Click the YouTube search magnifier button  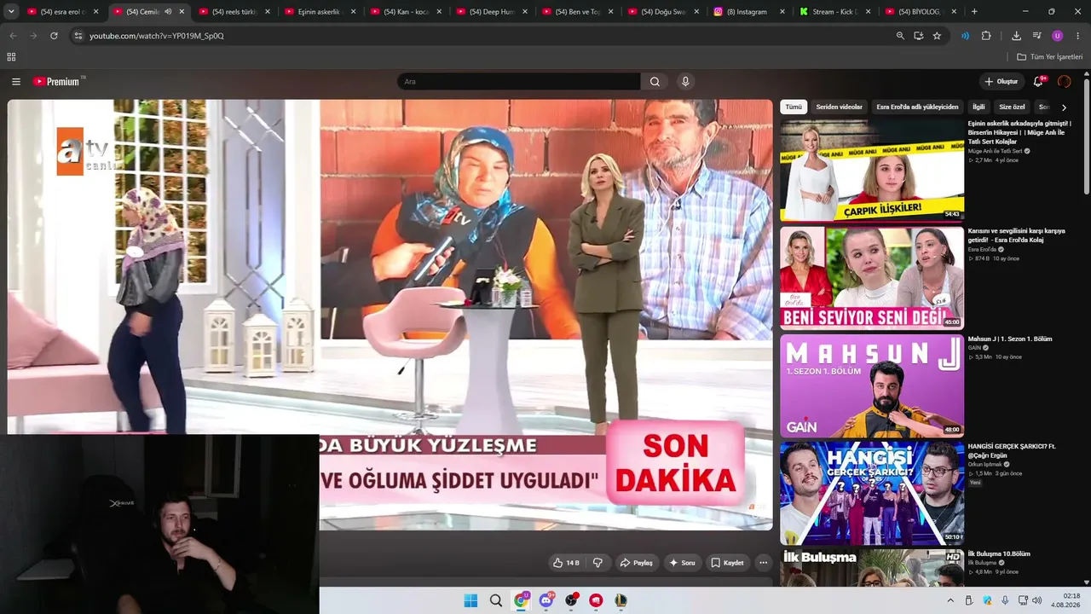point(655,82)
